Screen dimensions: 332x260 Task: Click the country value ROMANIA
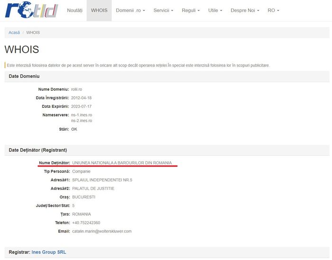pos(82,214)
